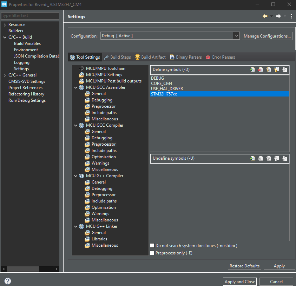Screen dimensions: 296x286
Task: Move the selected define symbol up
Action: [x=277, y=69]
